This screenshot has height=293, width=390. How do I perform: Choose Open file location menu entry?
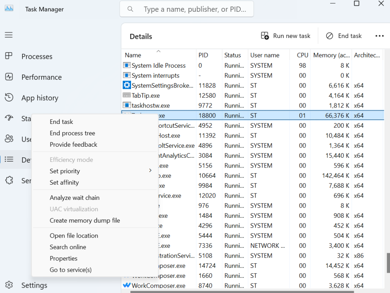(x=74, y=236)
